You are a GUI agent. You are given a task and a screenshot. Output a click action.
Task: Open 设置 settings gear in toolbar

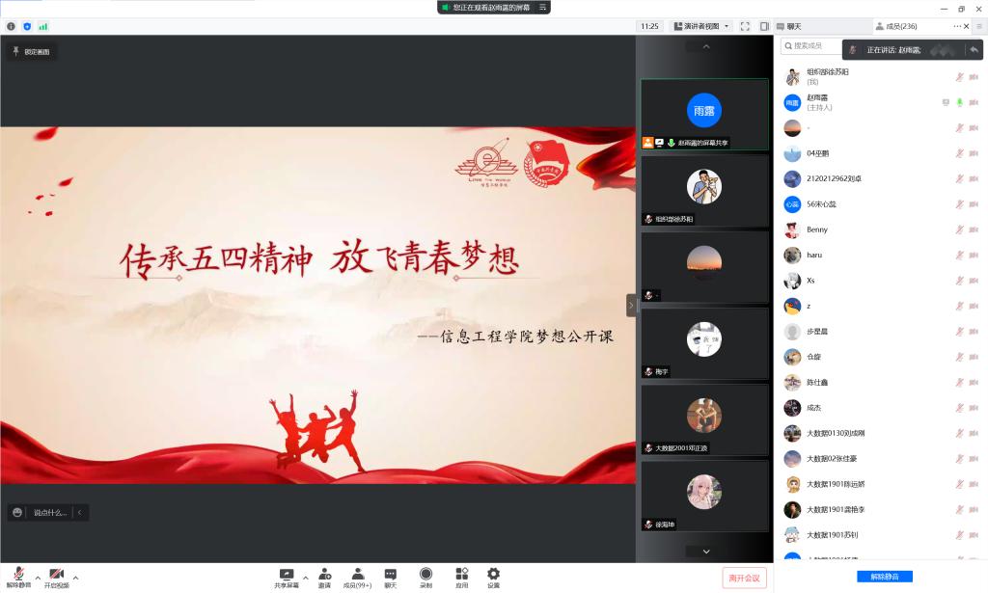pos(493,577)
